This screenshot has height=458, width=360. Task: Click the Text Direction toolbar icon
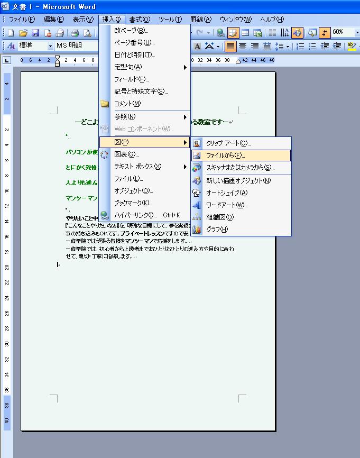tap(285, 33)
